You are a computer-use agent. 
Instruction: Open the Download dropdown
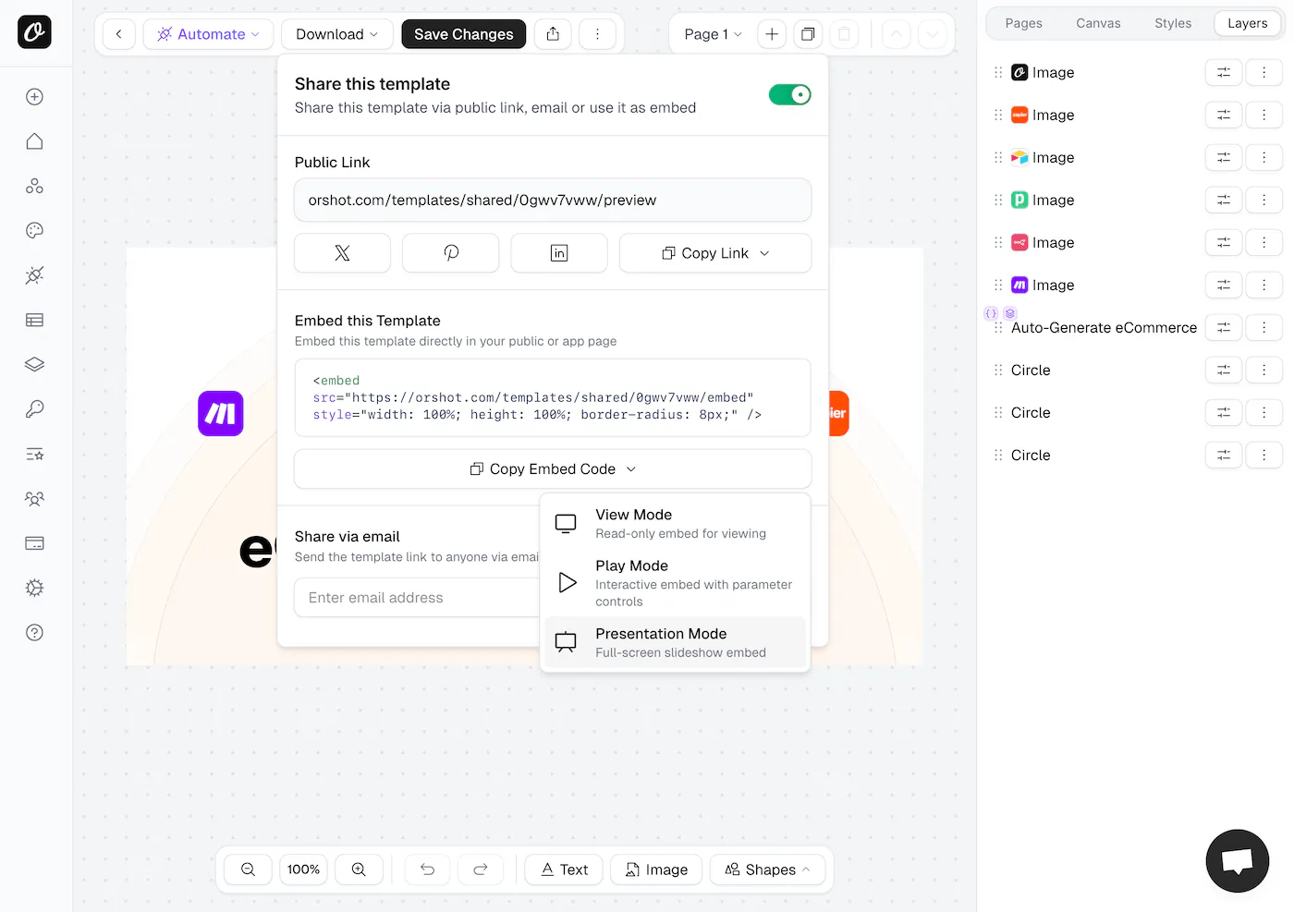click(337, 34)
